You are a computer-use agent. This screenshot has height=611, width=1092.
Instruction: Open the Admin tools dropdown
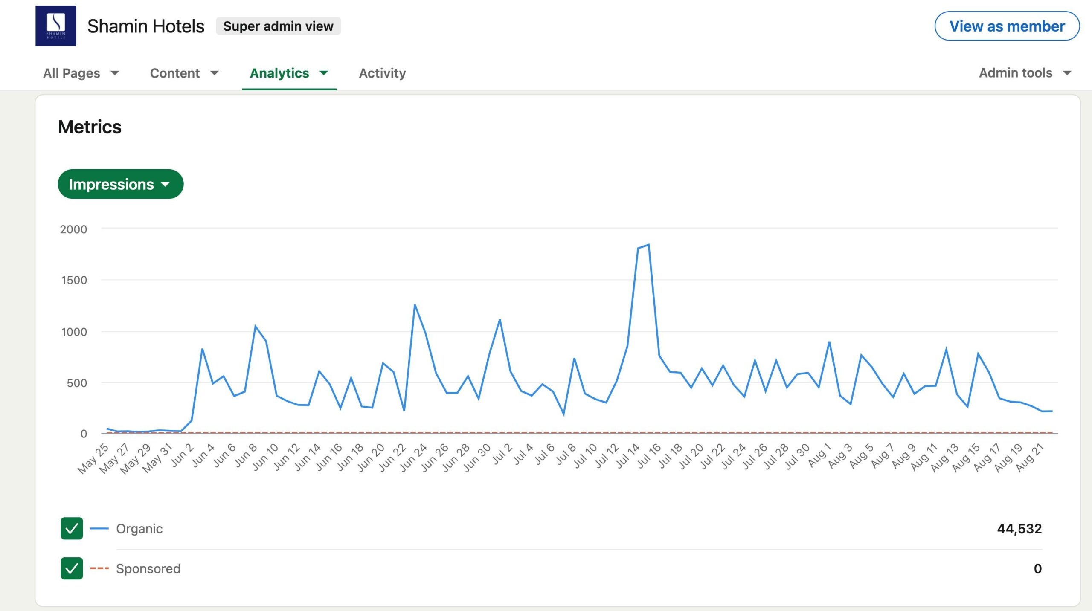1015,73
